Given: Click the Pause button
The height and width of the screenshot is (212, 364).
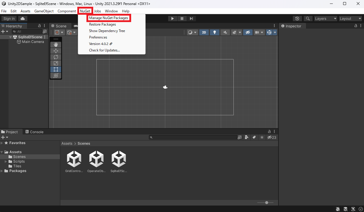Looking at the screenshot, I should click(x=182, y=19).
